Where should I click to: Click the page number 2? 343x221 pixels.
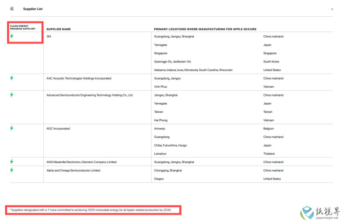pos(332,9)
